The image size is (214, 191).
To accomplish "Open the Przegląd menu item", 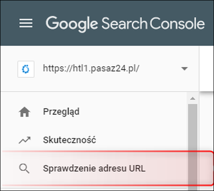I will click(94, 112).
